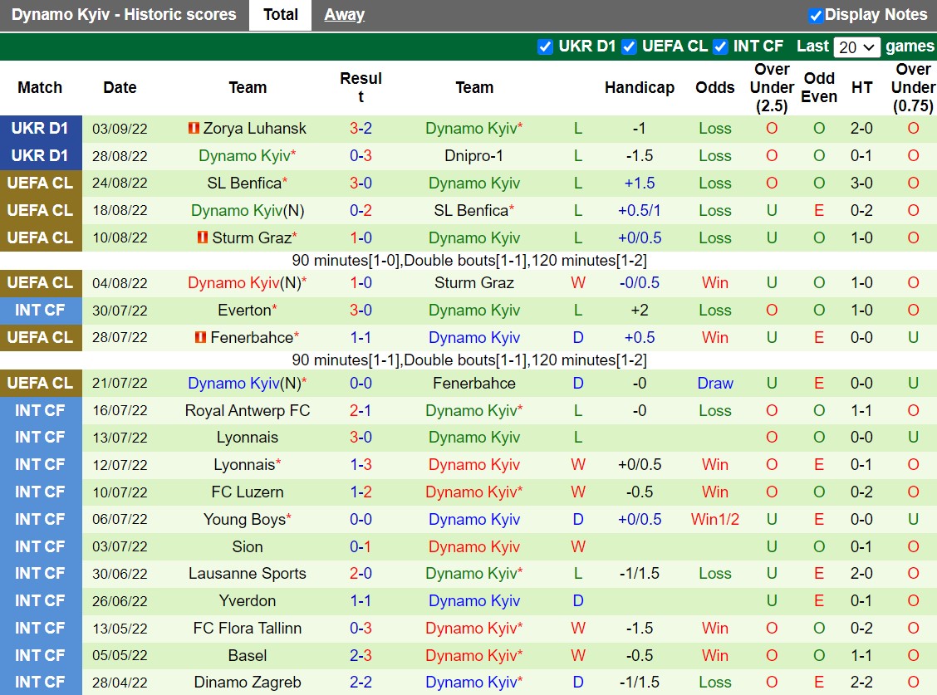Open the Last 20 games dropdown
Viewport: 937px width, 695px height.
856,47
